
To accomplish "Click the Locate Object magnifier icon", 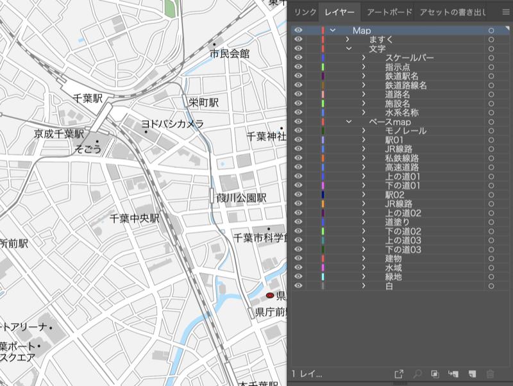I will 417,373.
